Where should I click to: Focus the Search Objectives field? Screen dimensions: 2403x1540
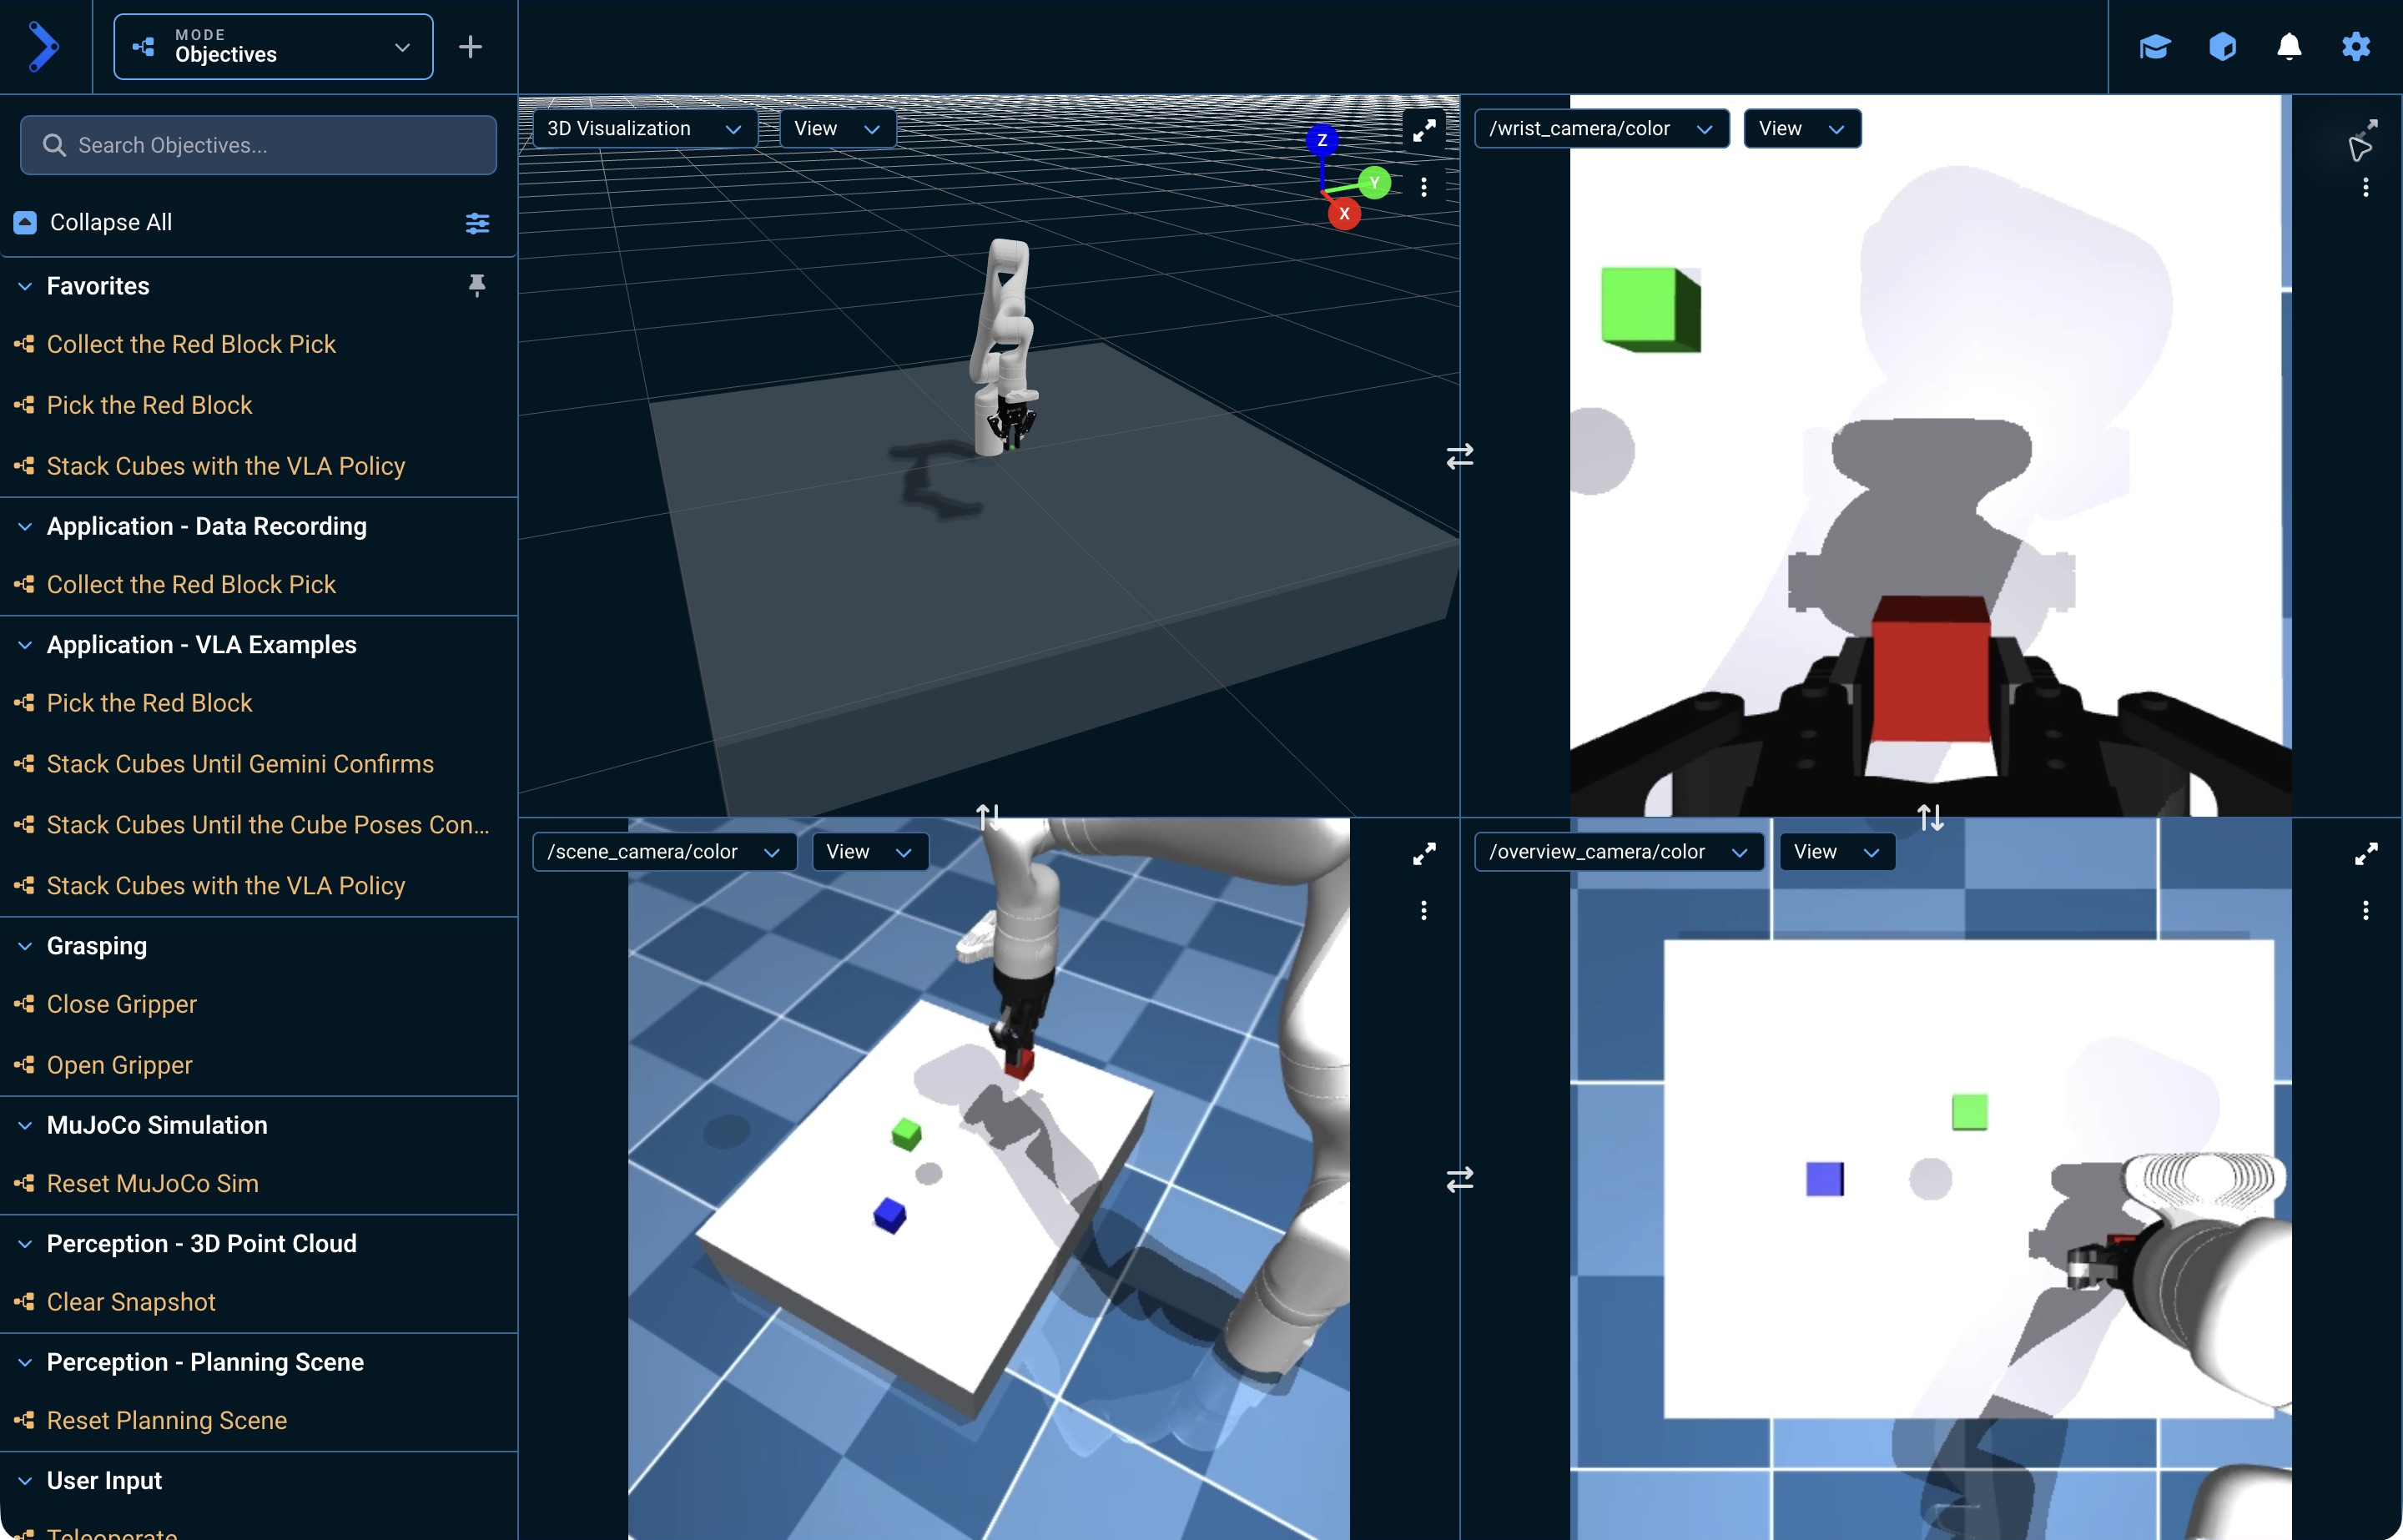pos(258,145)
